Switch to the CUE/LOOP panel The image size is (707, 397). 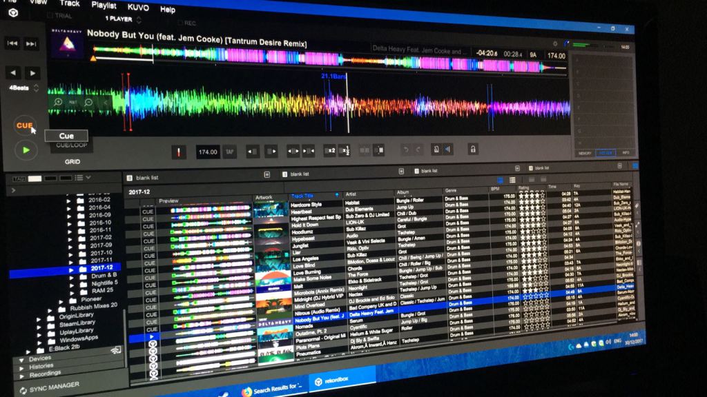(x=71, y=145)
